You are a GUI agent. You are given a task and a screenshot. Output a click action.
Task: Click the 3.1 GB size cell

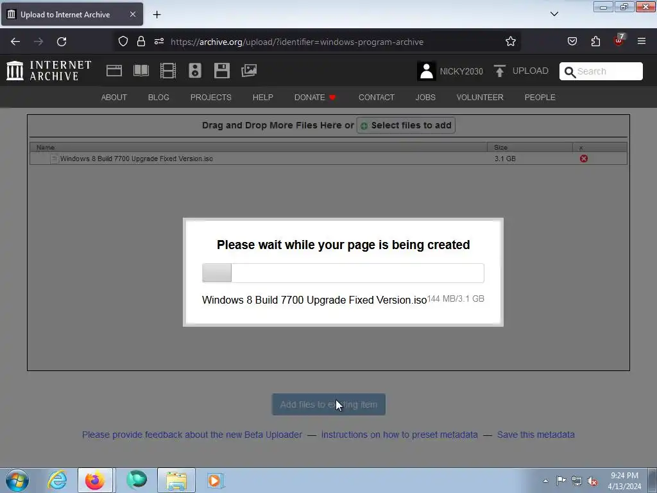[505, 159]
